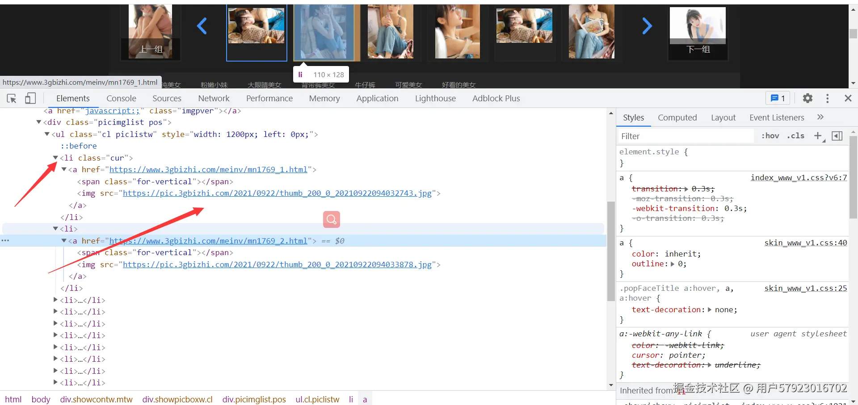Select ul.cl.piclistw breadcrumb
This screenshot has width=858, height=405.
click(317, 399)
